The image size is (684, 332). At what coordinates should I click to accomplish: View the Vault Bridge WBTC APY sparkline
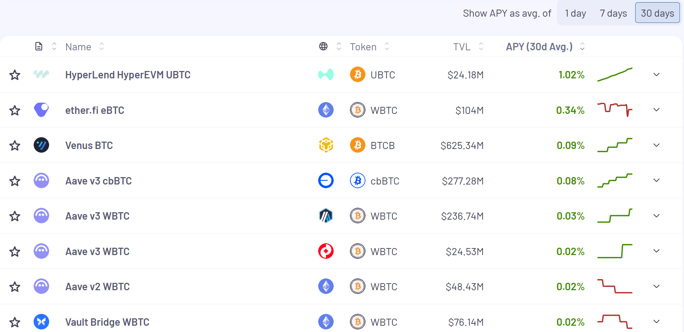(615, 322)
